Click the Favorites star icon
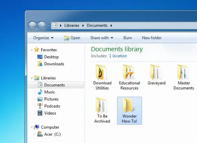The width and height of the screenshot is (197, 143). [37, 50]
